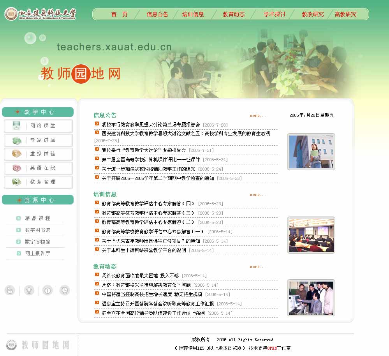This screenshot has width=389, height=356.
Task: Click arrow bullet before 网上报告厅
Action: click(19, 253)
